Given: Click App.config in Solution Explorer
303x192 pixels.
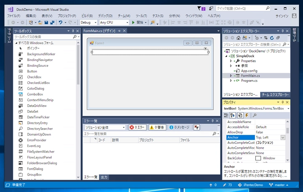Looking at the screenshot, I should point(249,71).
